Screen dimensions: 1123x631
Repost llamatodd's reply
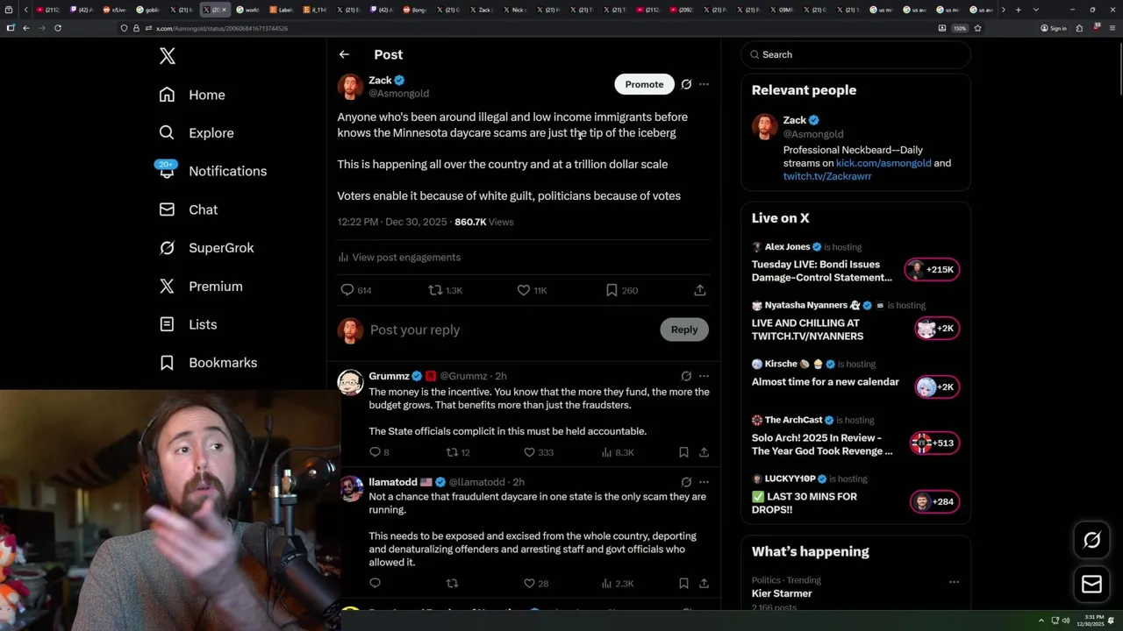pyautogui.click(x=452, y=583)
